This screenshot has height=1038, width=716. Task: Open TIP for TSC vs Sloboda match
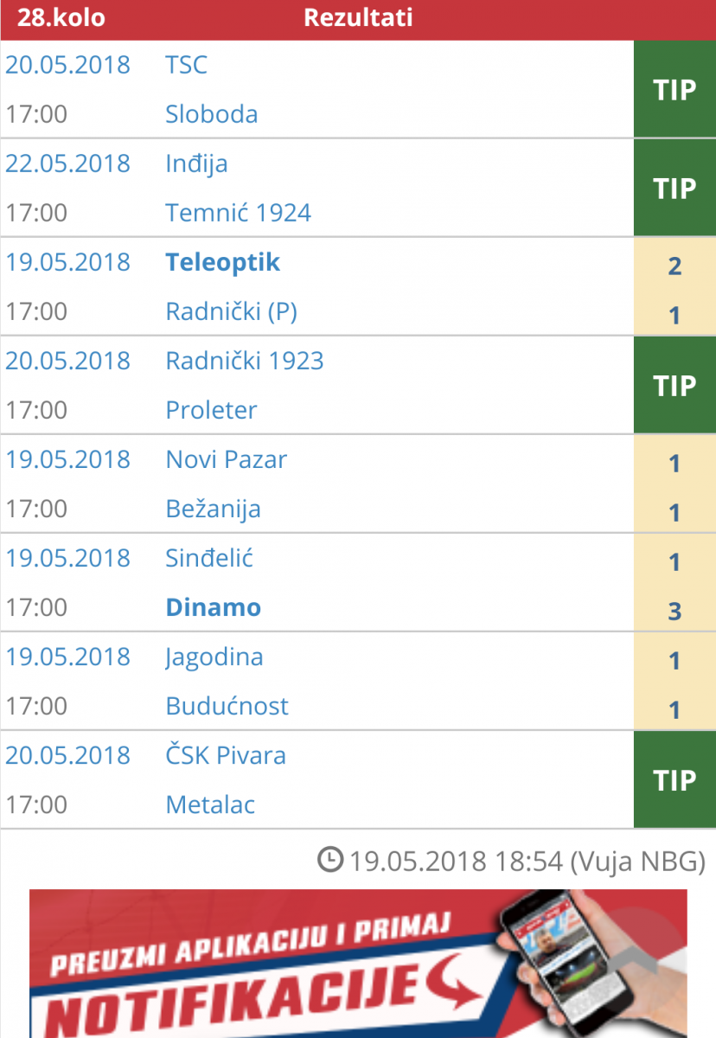pyautogui.click(x=674, y=89)
